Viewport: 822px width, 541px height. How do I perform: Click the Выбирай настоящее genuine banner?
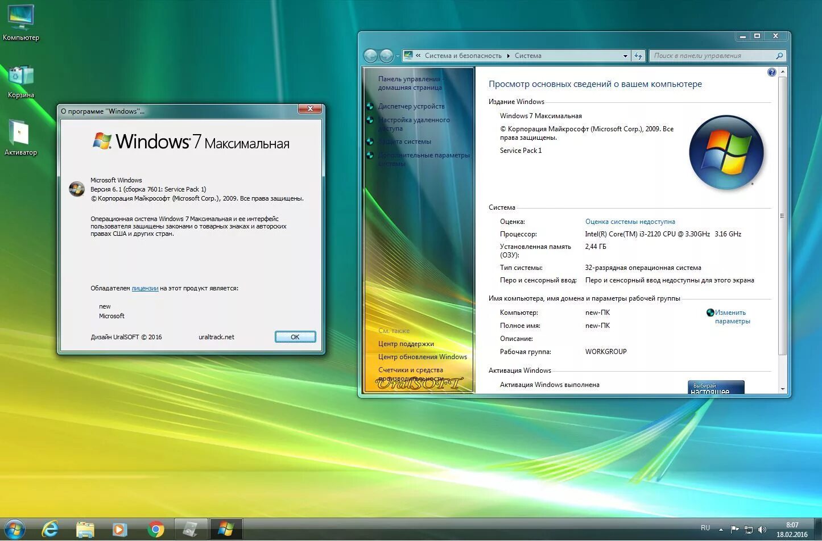coord(716,388)
